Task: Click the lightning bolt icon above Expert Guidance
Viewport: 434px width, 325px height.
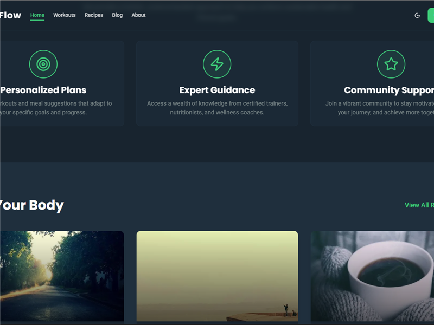Action: coord(217,64)
